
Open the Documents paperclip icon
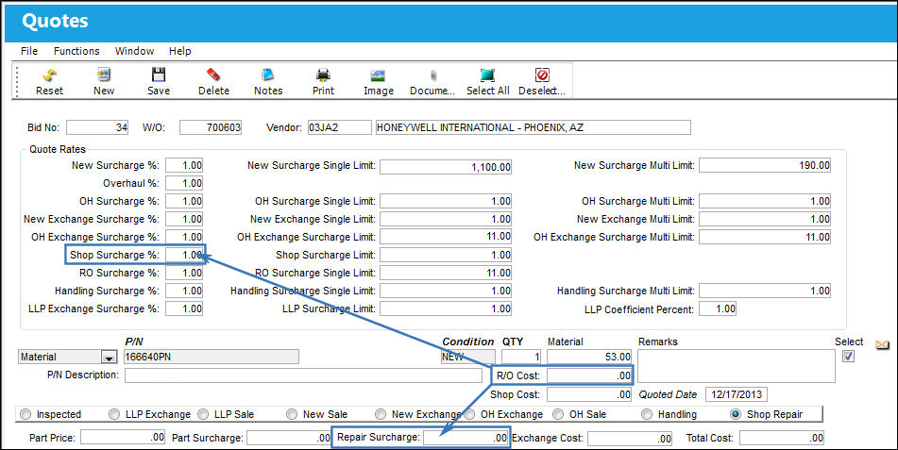point(433,75)
